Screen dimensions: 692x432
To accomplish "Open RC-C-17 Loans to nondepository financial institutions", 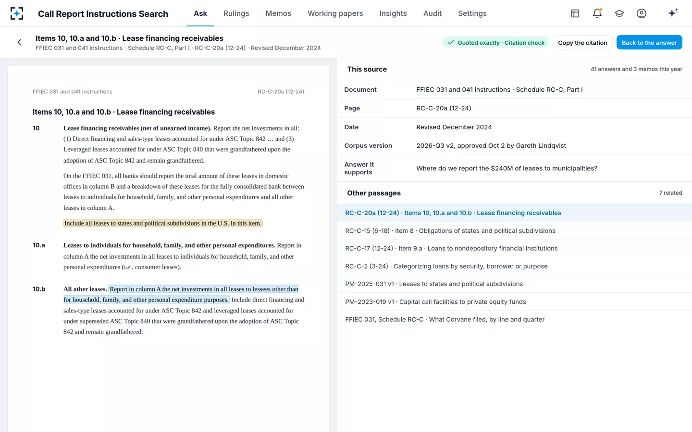I will pos(515,249).
